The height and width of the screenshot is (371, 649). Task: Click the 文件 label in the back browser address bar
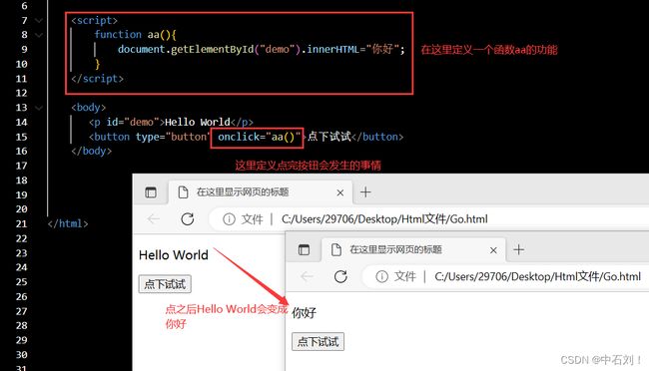(252, 219)
